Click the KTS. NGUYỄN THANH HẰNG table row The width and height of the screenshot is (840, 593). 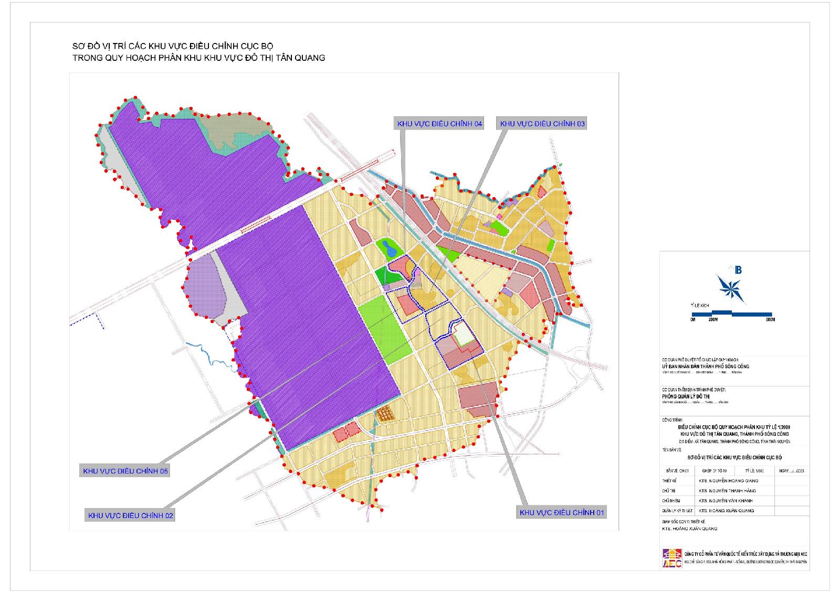click(x=728, y=491)
